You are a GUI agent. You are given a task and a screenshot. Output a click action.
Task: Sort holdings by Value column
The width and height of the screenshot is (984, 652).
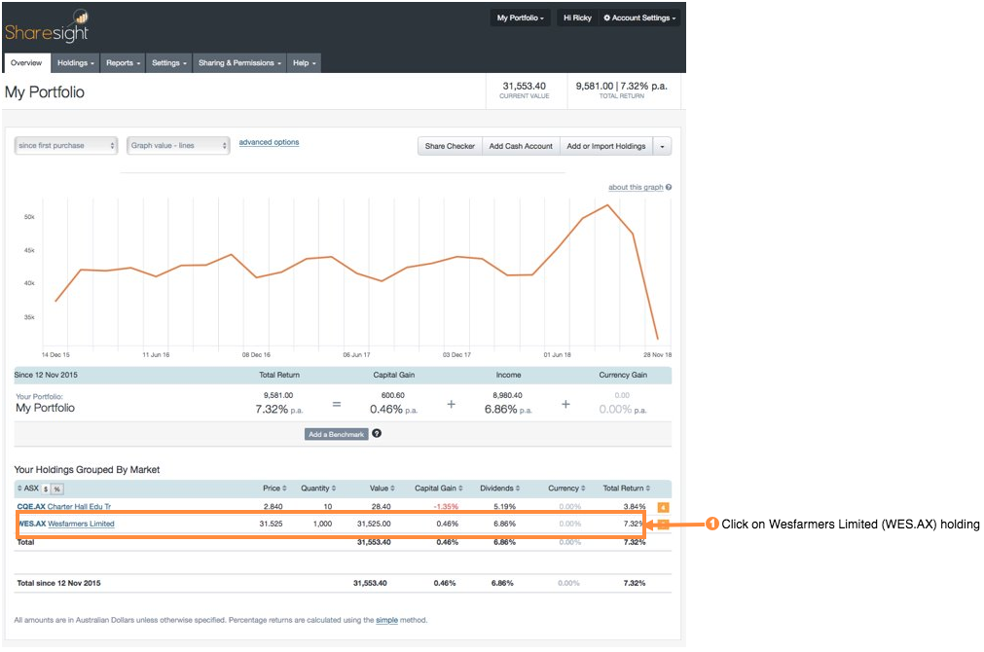coord(383,489)
